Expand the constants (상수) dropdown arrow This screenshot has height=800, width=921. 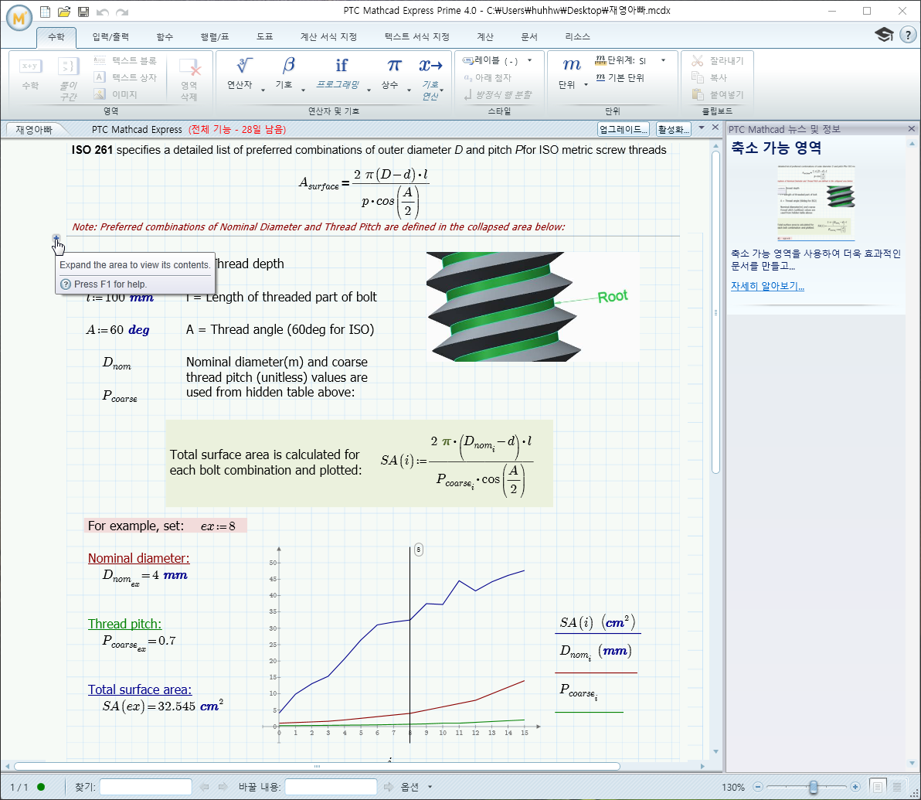tap(410, 90)
